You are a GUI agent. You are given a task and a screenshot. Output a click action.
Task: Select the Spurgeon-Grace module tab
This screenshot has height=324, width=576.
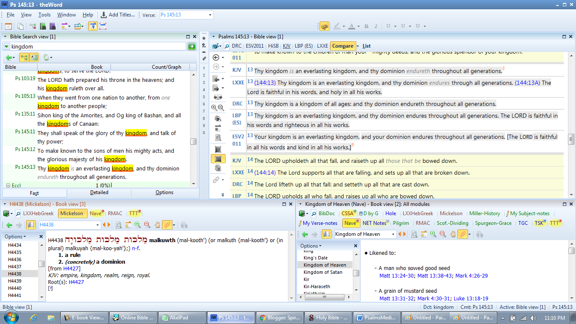pyautogui.click(x=494, y=223)
